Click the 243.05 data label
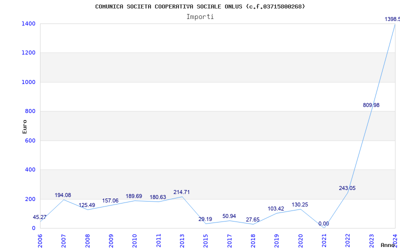This screenshot has width=400, height=250. (347, 188)
